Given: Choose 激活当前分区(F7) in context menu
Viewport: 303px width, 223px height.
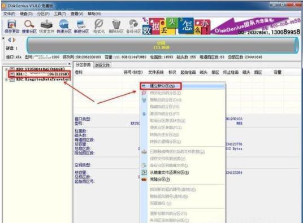Looking at the screenshot, I should [183, 113].
